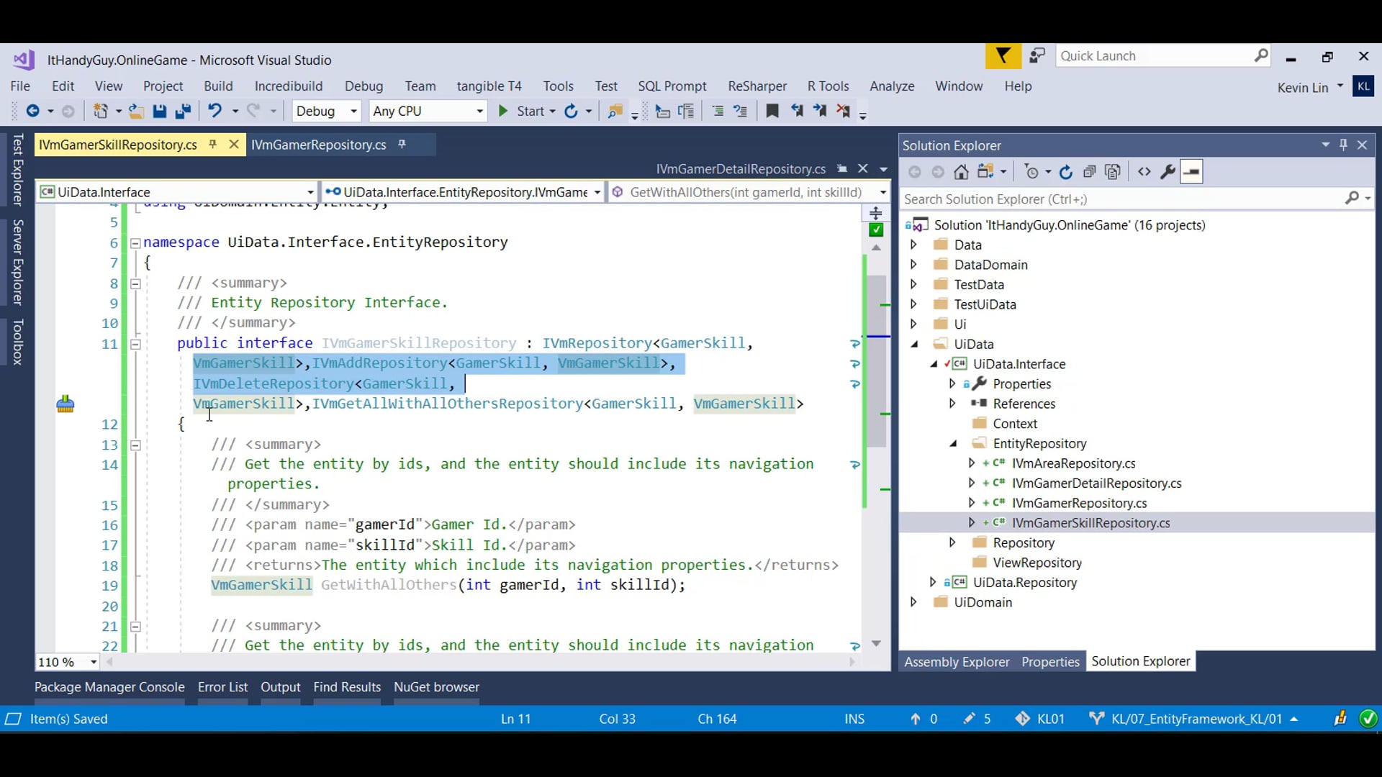Click the notifications filter flag icon
The width and height of the screenshot is (1382, 777).
[1003, 56]
